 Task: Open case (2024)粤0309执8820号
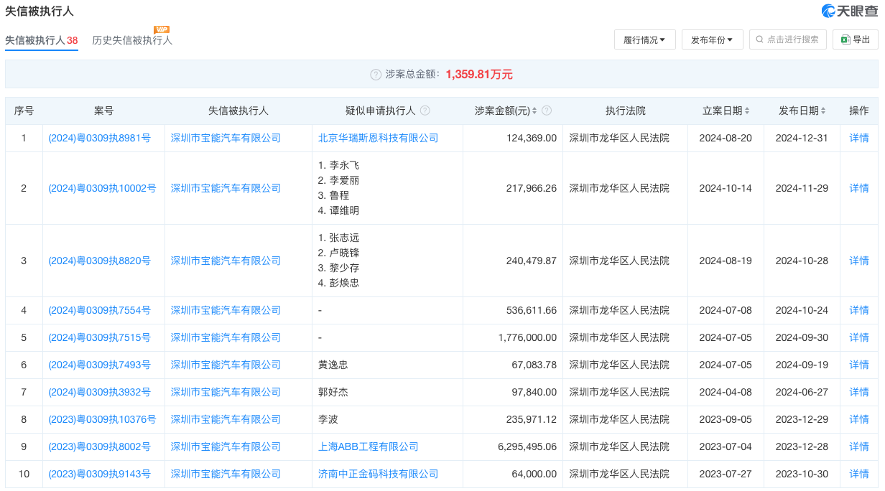(100, 261)
